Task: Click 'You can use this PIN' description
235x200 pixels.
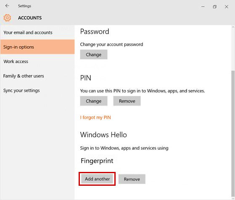Action: pyautogui.click(x=143, y=91)
